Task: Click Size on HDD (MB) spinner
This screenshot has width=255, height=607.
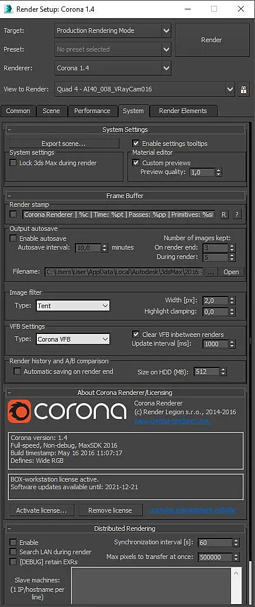Action: click(223, 371)
